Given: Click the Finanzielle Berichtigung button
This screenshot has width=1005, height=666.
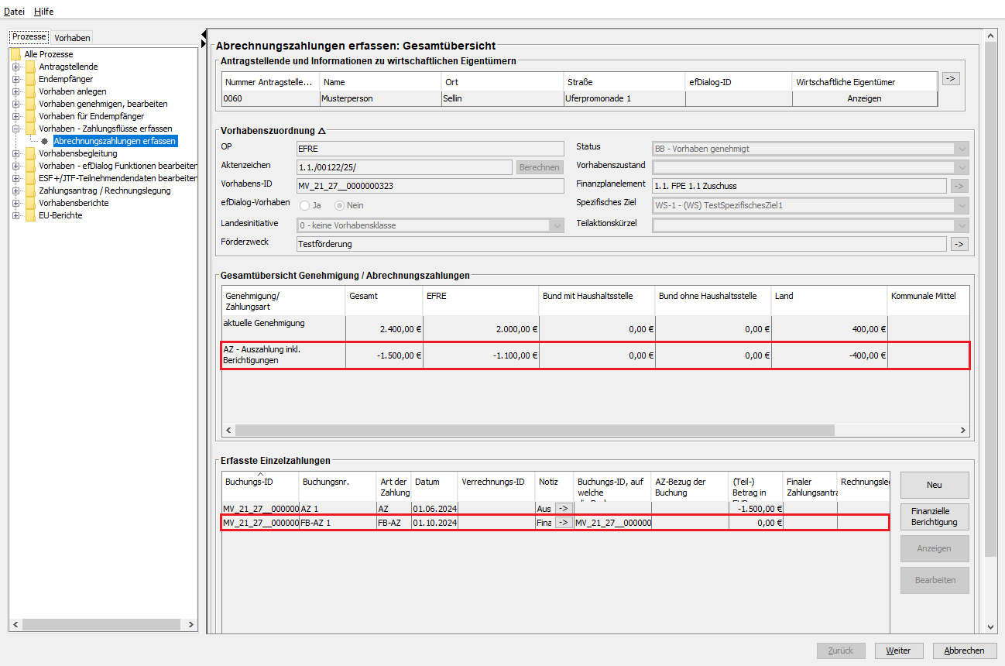Looking at the screenshot, I should [934, 517].
